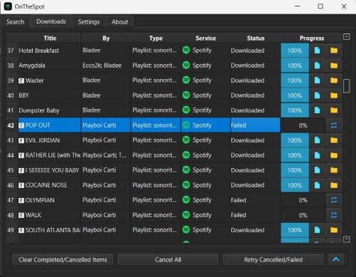Select the Downloads tab
This screenshot has height=277, width=356.
[51, 21]
